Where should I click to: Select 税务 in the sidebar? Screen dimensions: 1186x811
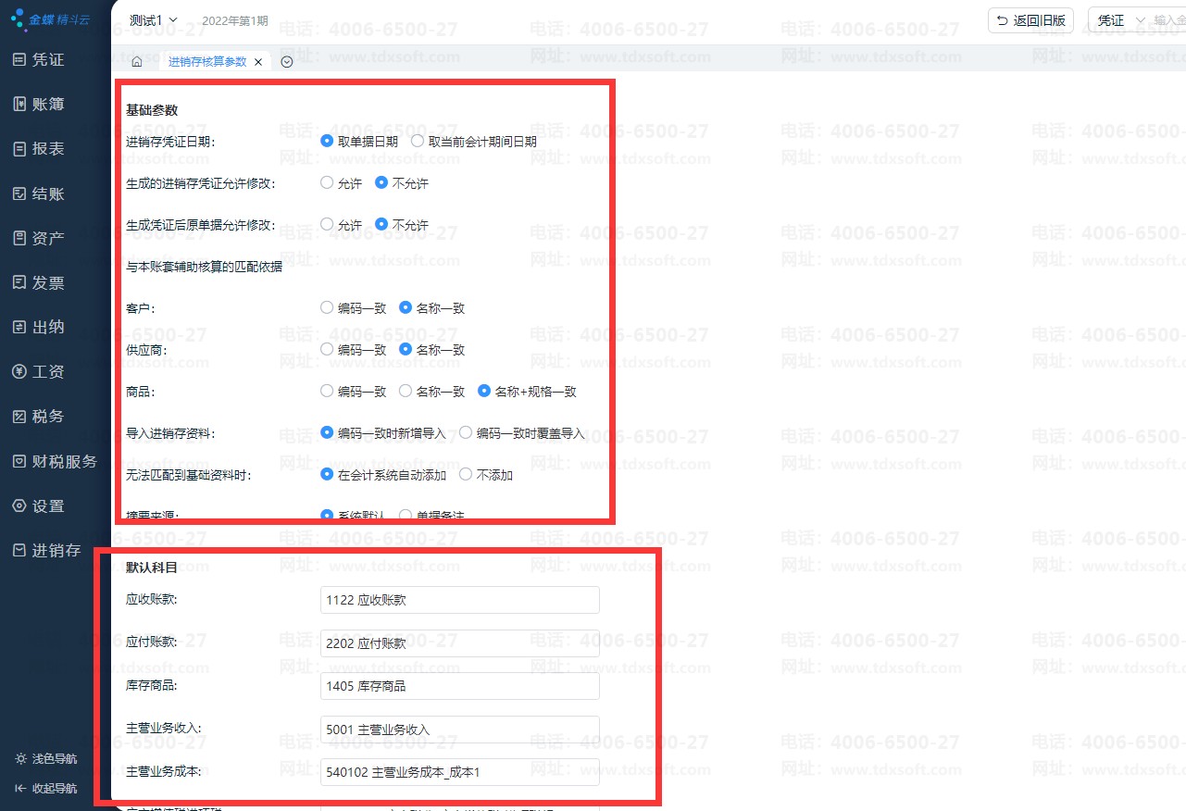39,417
